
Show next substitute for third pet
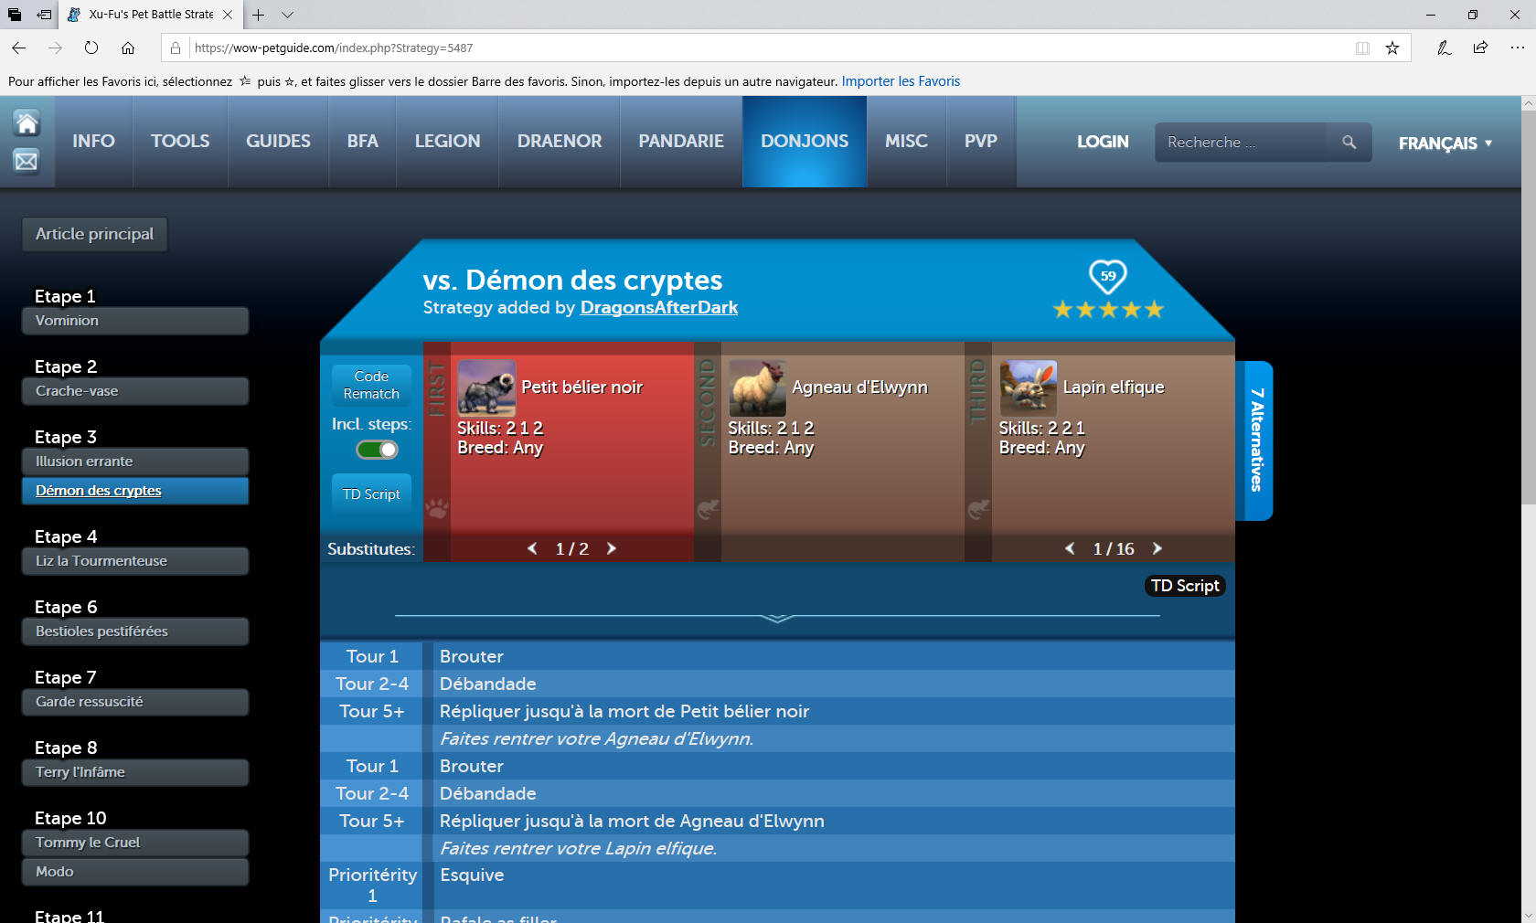[x=1157, y=548]
